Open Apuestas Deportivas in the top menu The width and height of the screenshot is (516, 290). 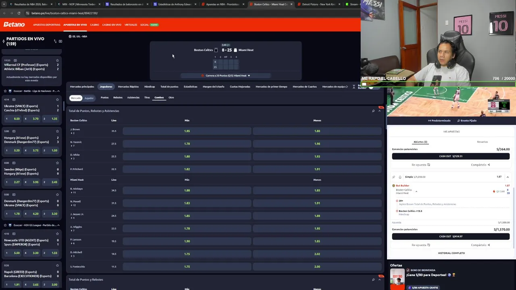[x=47, y=25]
